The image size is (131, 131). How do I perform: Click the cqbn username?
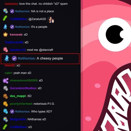click(x=8, y=73)
